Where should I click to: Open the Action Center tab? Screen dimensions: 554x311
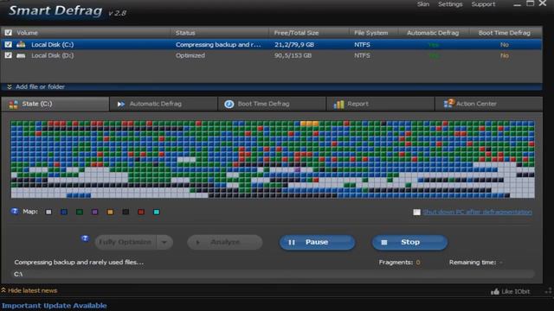[488, 104]
